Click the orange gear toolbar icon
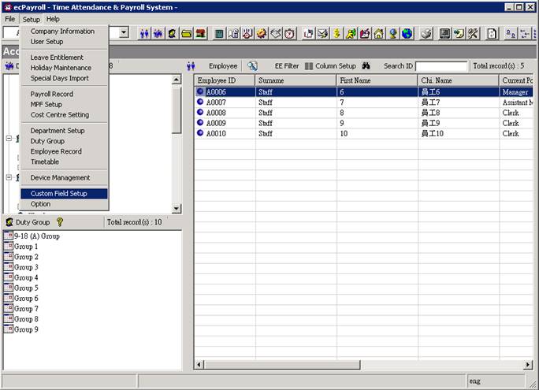Viewport: 539px width, 390px height. pyautogui.click(x=262, y=34)
